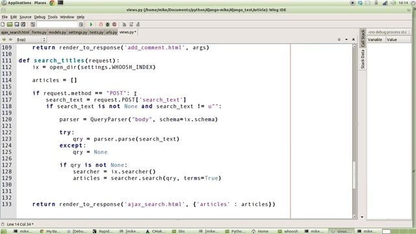Open the File menu
This screenshot has height=234, width=416.
click(x=5, y=17)
